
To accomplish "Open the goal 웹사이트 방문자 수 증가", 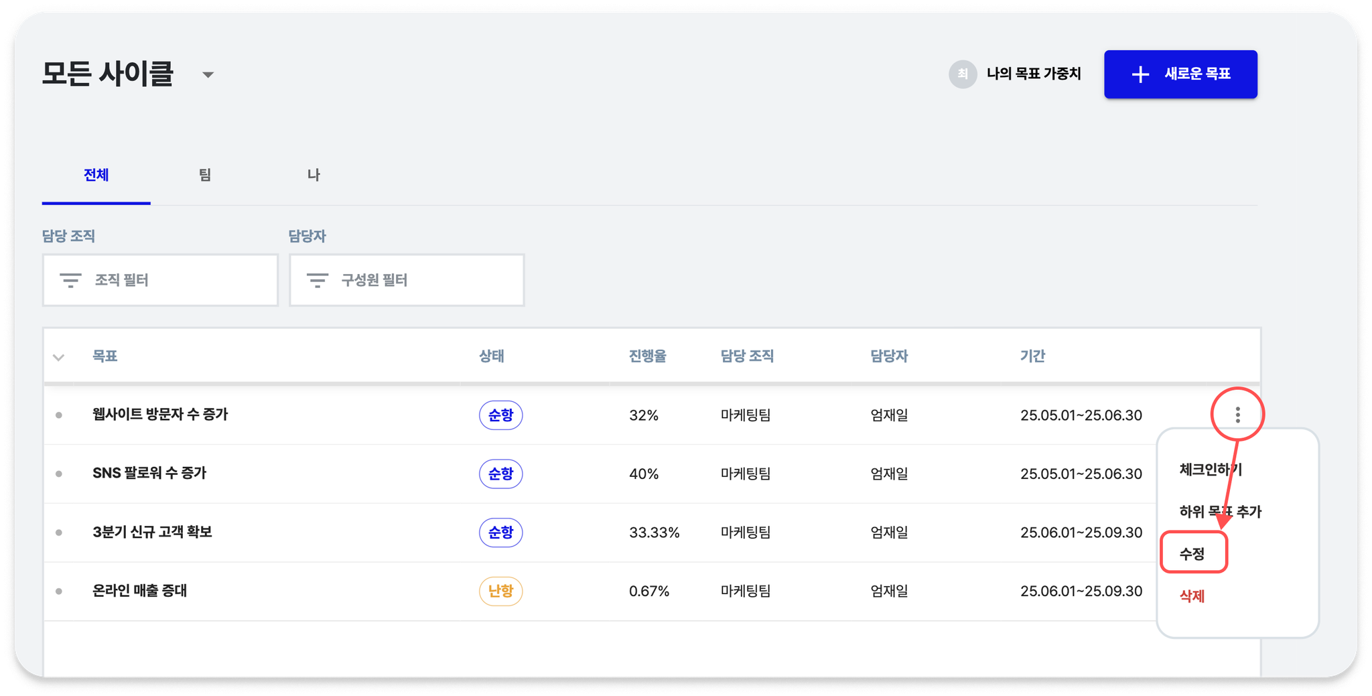I will tap(160, 415).
